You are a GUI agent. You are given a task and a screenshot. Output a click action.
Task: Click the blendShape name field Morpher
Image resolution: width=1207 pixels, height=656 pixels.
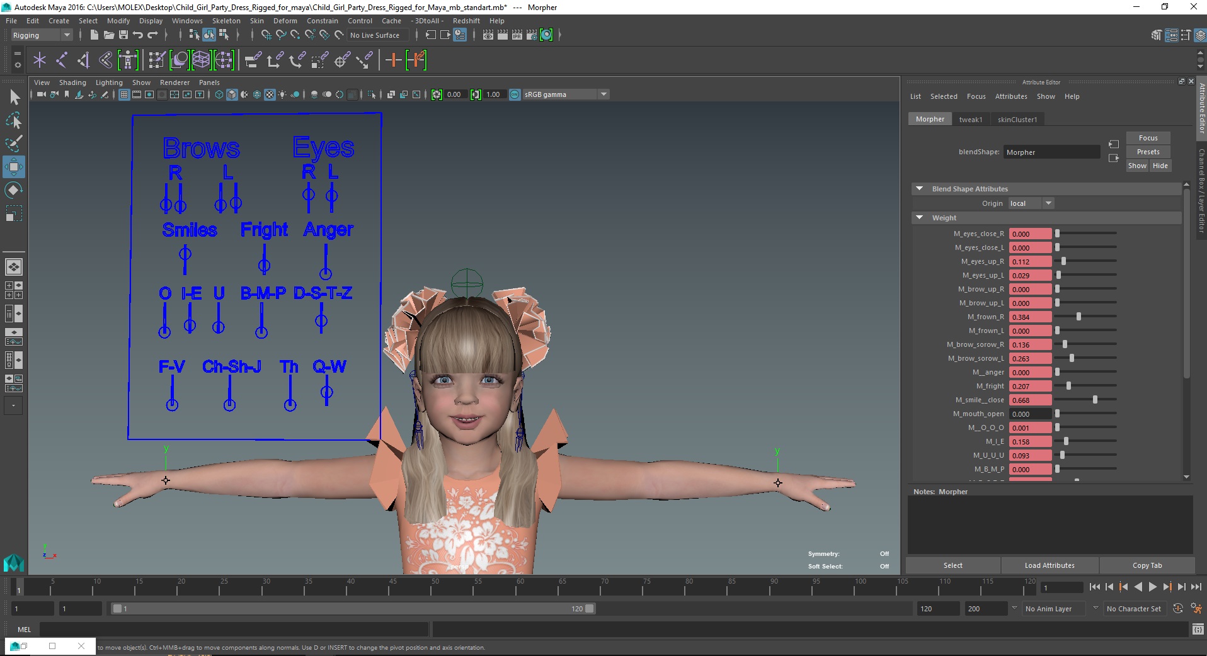(x=1051, y=152)
